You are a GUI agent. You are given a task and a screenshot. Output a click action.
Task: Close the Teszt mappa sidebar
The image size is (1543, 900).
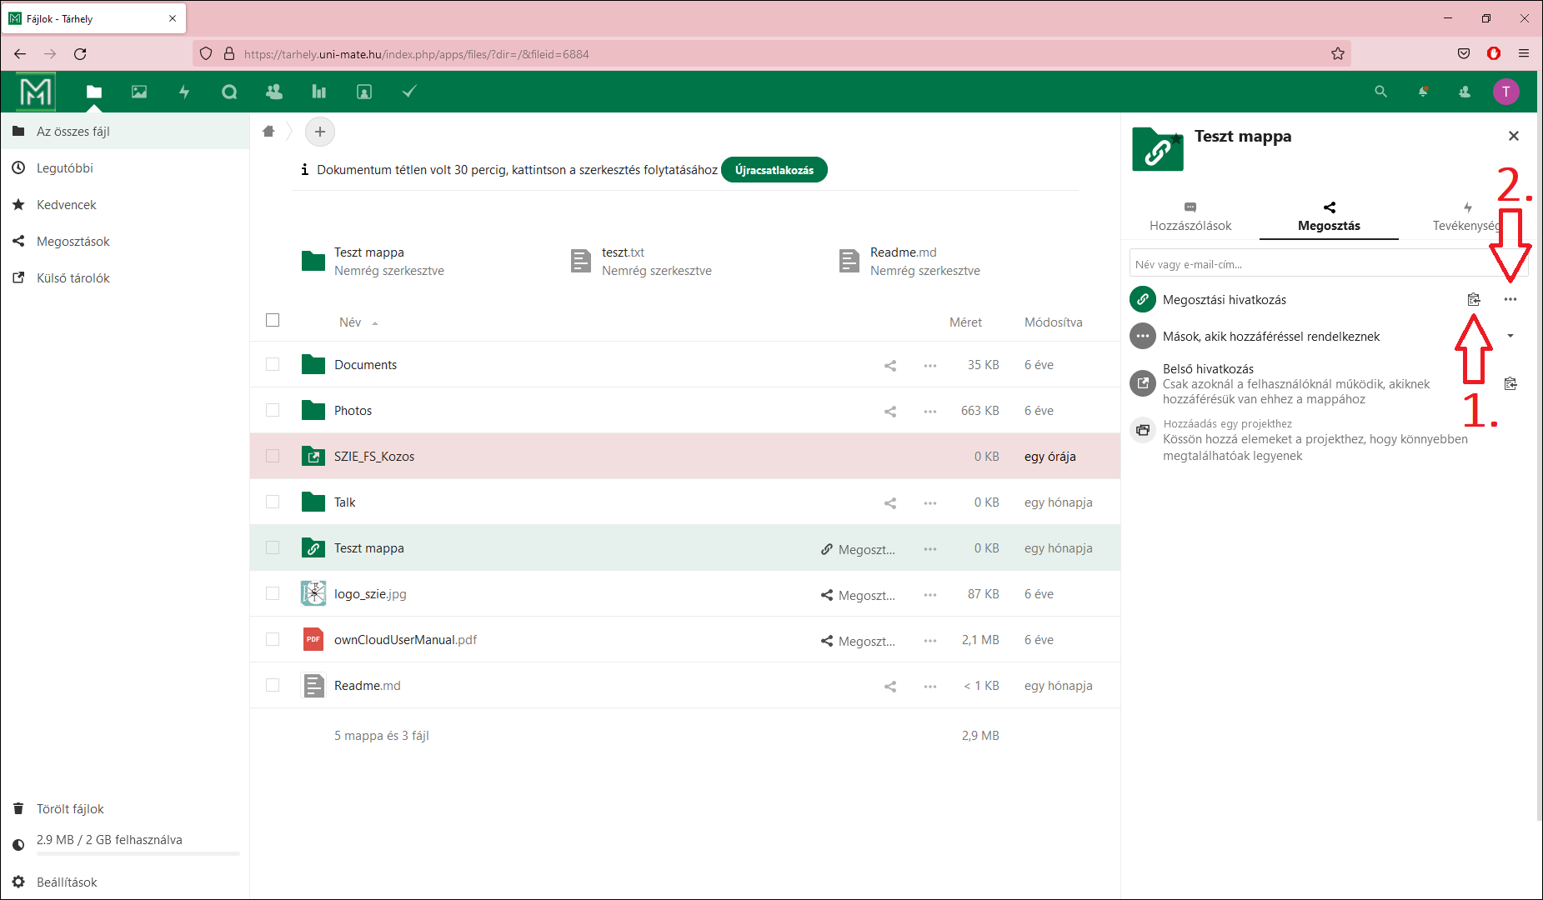(x=1514, y=136)
